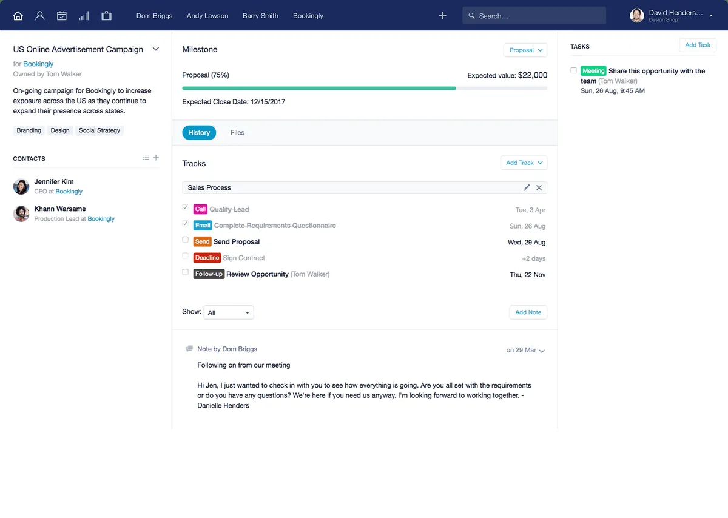Open the calendar tasks icon
Screen dimensions: 728x518
(62, 16)
